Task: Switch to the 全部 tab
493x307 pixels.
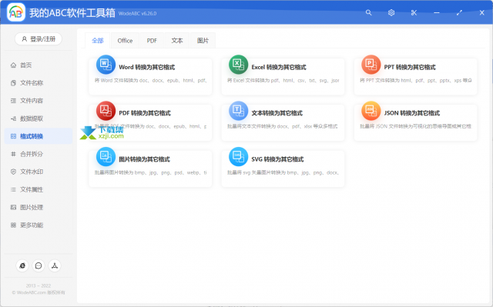Action: (x=98, y=41)
